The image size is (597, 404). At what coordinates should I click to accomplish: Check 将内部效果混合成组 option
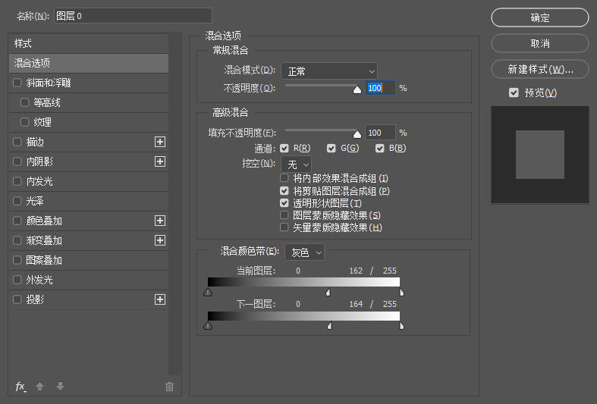click(x=284, y=178)
